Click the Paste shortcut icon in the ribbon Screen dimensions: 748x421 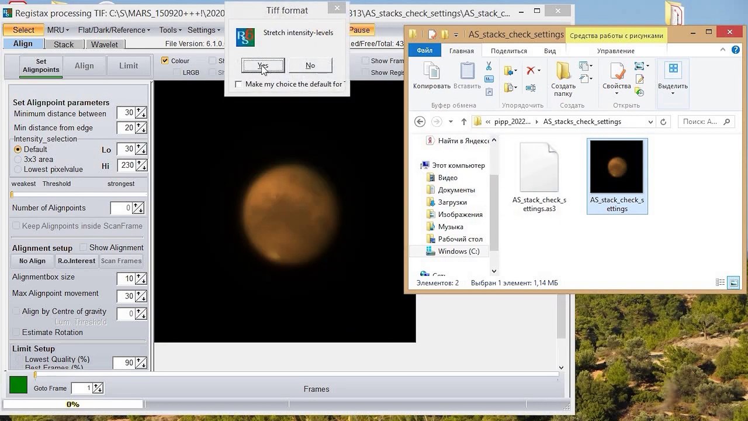[x=489, y=91]
